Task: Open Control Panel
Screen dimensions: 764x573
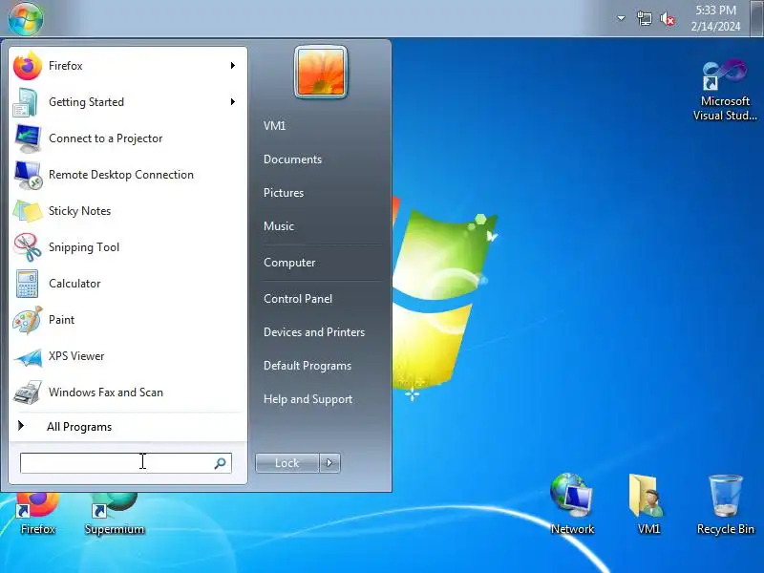Action: pos(298,299)
